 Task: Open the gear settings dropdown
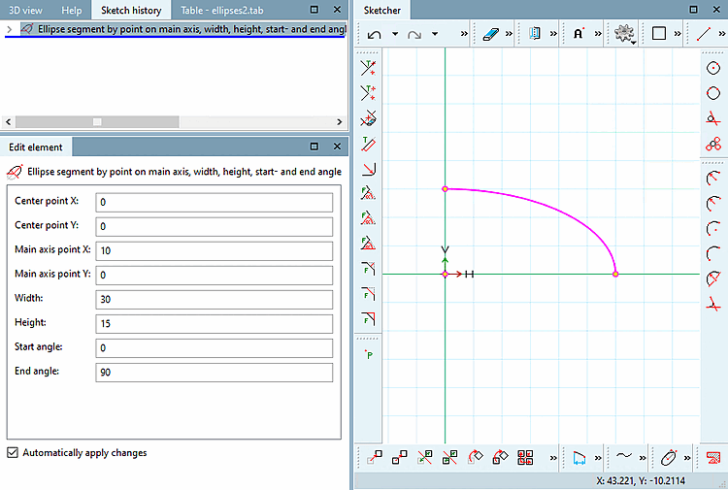click(x=624, y=34)
